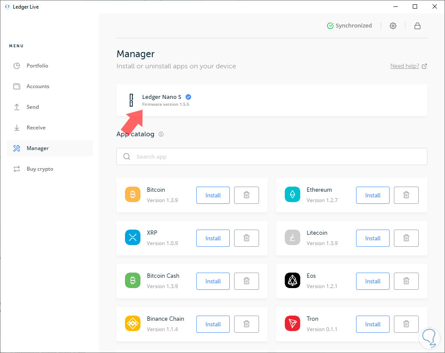
Task: Click the 'Version 1.2.7' text under Ethereum
Action: tap(322, 200)
